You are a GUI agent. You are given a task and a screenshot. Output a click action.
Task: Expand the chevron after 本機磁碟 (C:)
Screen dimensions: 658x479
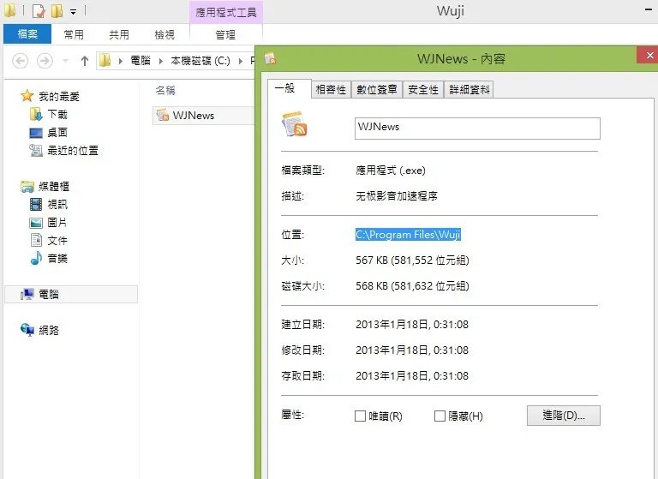(241, 61)
